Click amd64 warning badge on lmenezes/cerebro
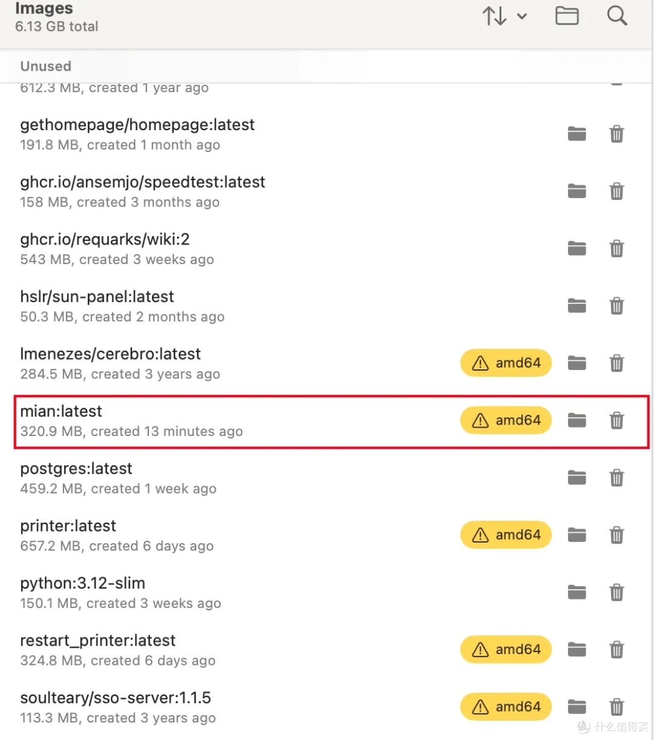This screenshot has width=654, height=740. tap(506, 363)
